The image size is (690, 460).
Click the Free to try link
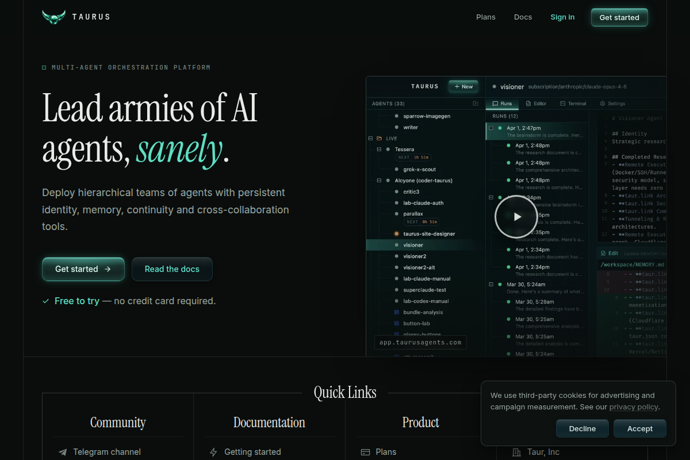coord(77,301)
